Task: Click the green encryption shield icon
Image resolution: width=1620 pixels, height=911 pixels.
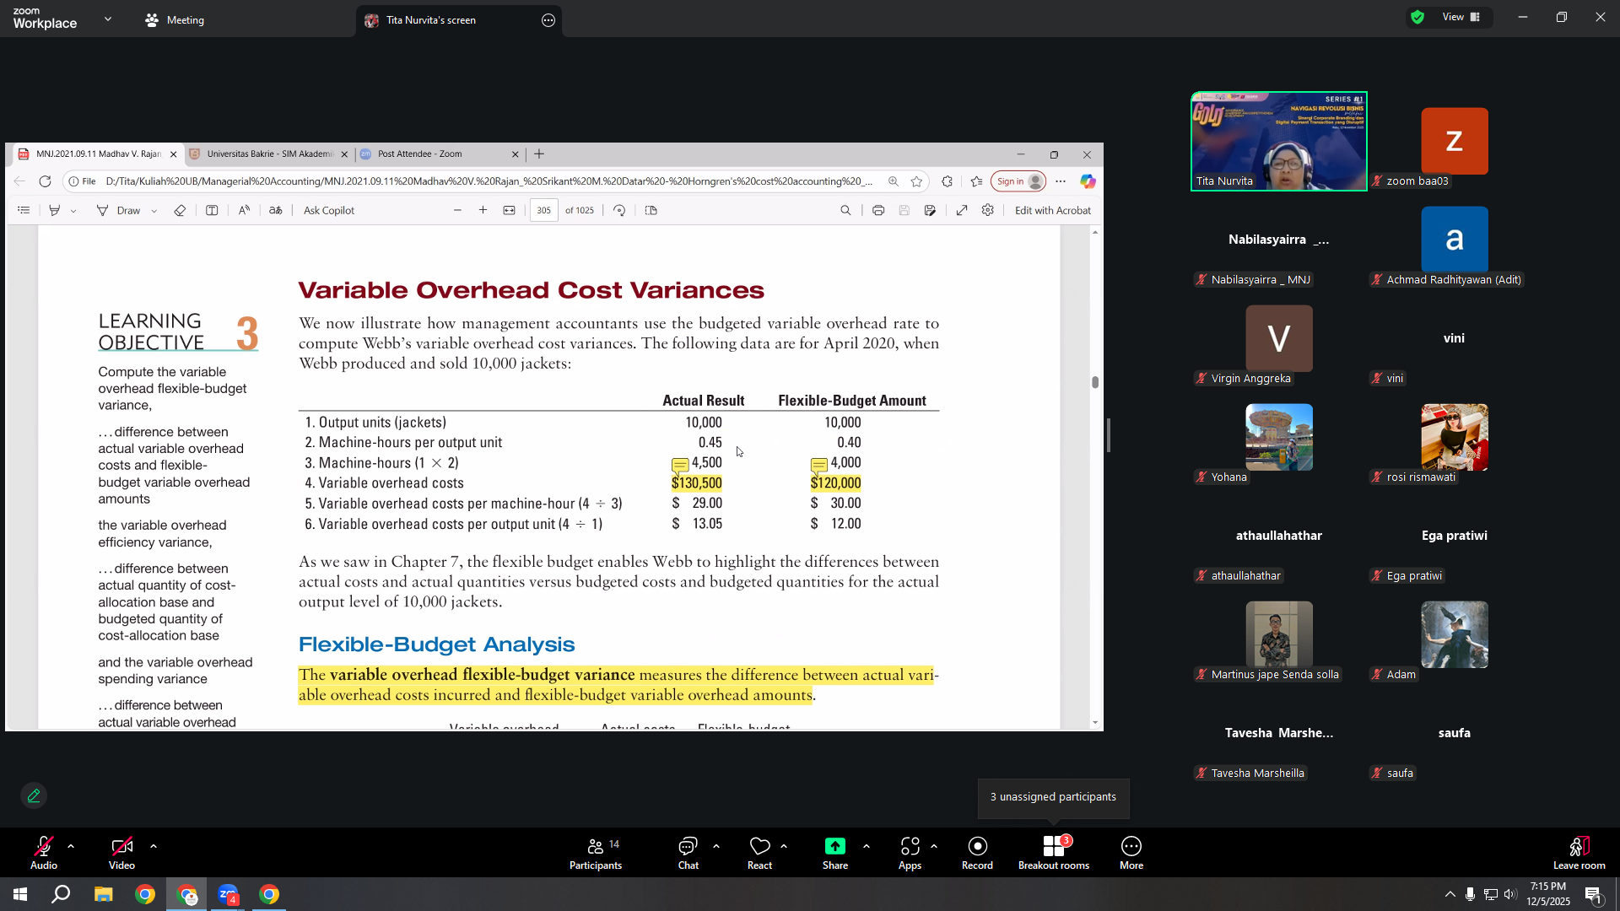Action: [x=1417, y=17]
